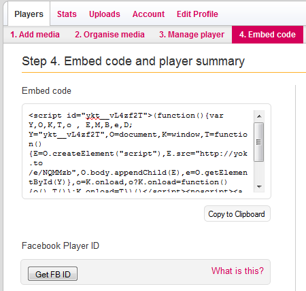This screenshot has width=306, height=291.
Task: Click the embed code scrollbar down arrow
Action: point(259,186)
